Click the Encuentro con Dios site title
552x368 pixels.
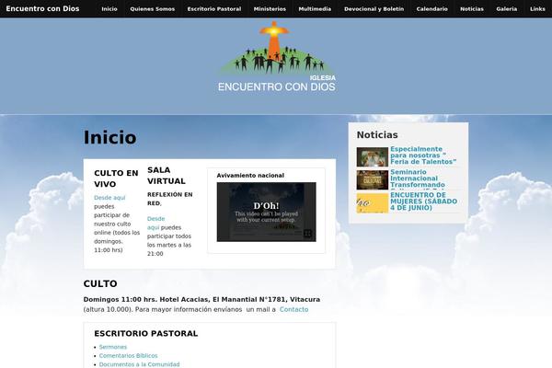point(42,9)
